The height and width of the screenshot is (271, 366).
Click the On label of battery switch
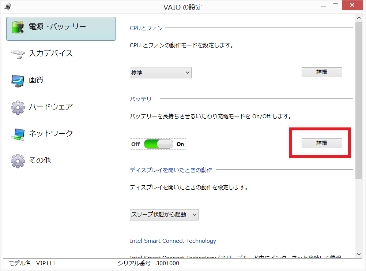click(180, 144)
